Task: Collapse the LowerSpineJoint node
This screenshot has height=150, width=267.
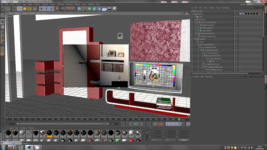Action: [198, 45]
